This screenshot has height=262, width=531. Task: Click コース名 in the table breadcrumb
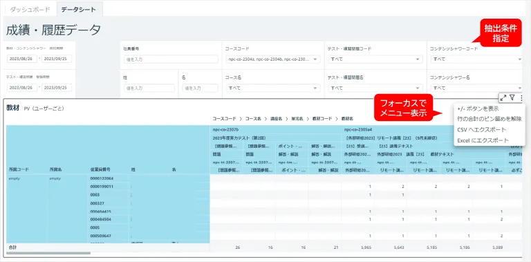(253, 119)
